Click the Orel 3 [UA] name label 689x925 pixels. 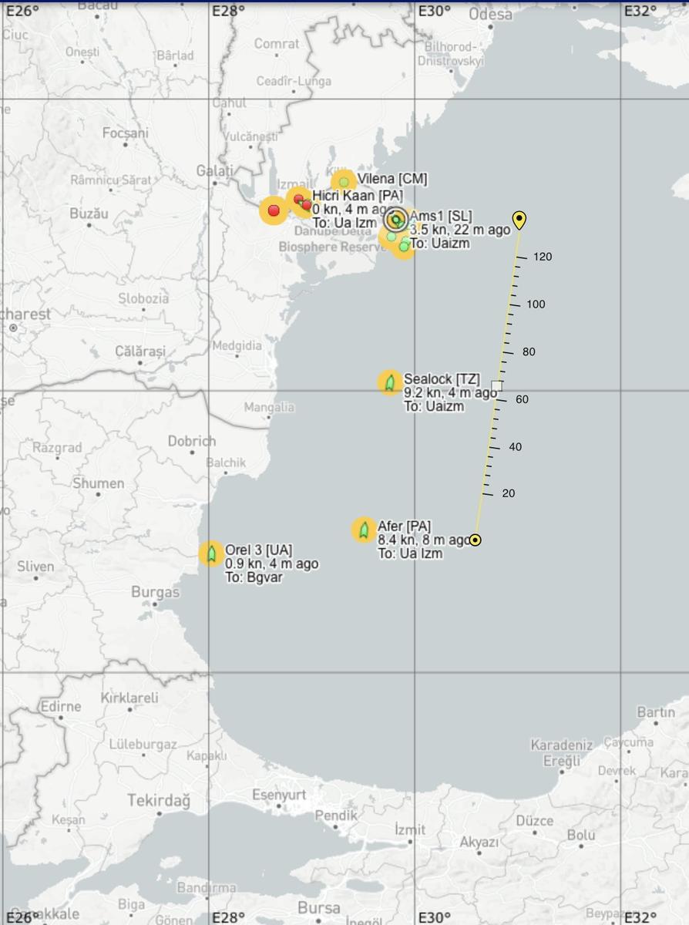[258, 550]
